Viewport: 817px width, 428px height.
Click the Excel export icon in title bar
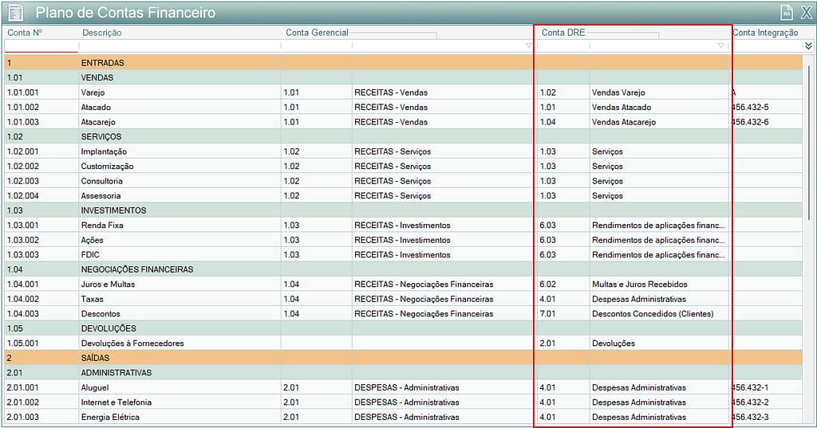pos(787,12)
